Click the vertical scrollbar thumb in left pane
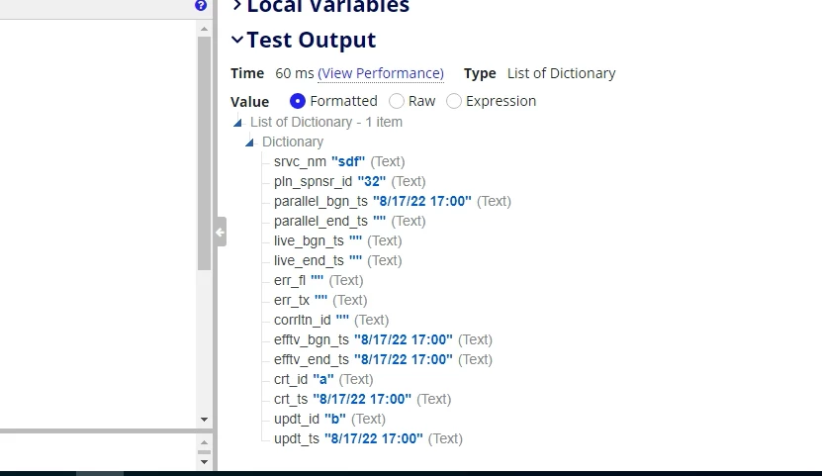 point(205,153)
